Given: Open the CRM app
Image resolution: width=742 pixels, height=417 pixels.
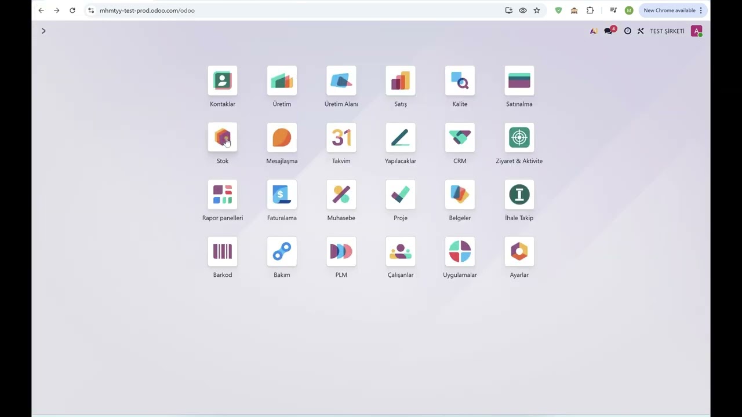Looking at the screenshot, I should click(x=460, y=137).
